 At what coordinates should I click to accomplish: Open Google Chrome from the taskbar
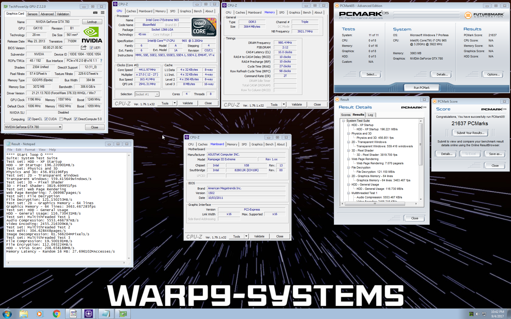point(56,314)
